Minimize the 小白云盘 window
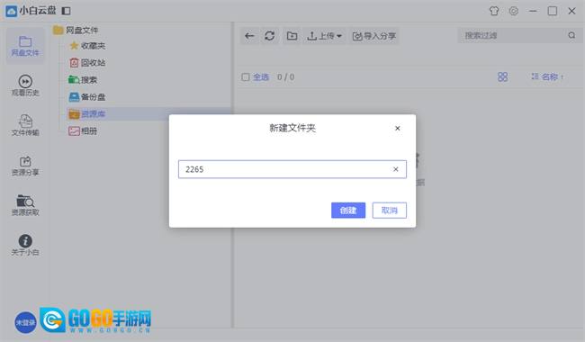Image resolution: width=585 pixels, height=342 pixels. [533, 11]
